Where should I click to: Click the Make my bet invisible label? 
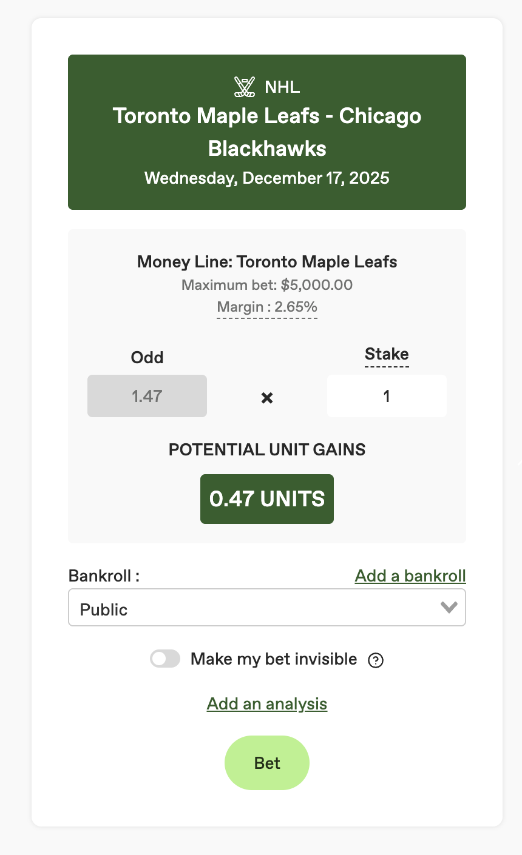pyautogui.click(x=274, y=659)
